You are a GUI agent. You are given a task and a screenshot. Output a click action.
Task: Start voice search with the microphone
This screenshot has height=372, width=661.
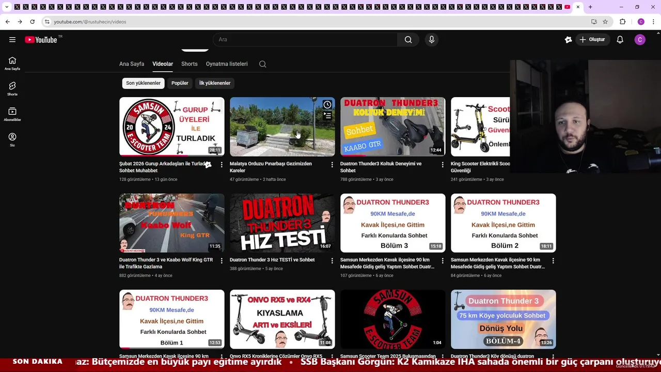point(432,40)
